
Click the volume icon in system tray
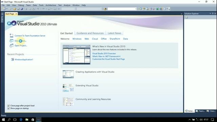pos(201,120)
